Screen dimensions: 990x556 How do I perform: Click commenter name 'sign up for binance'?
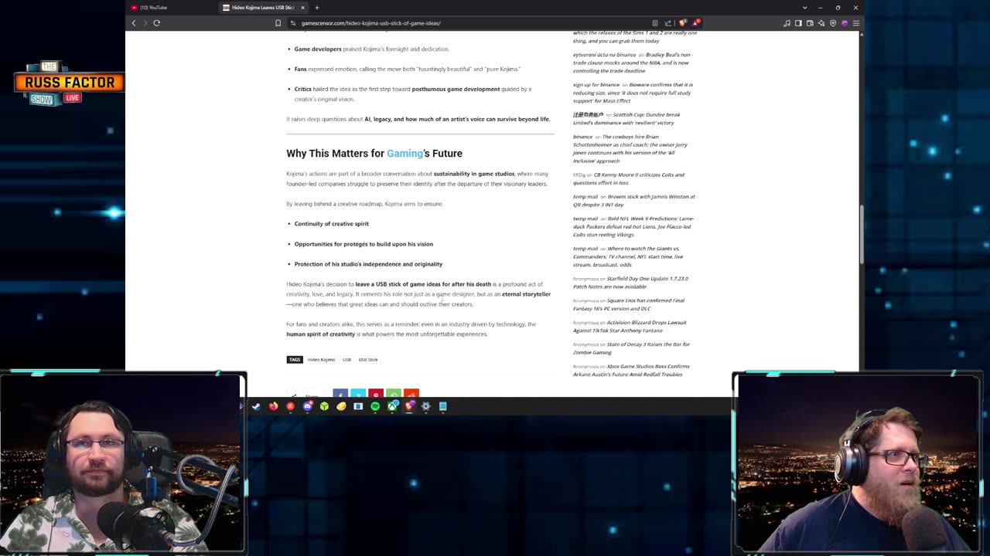tap(596, 85)
